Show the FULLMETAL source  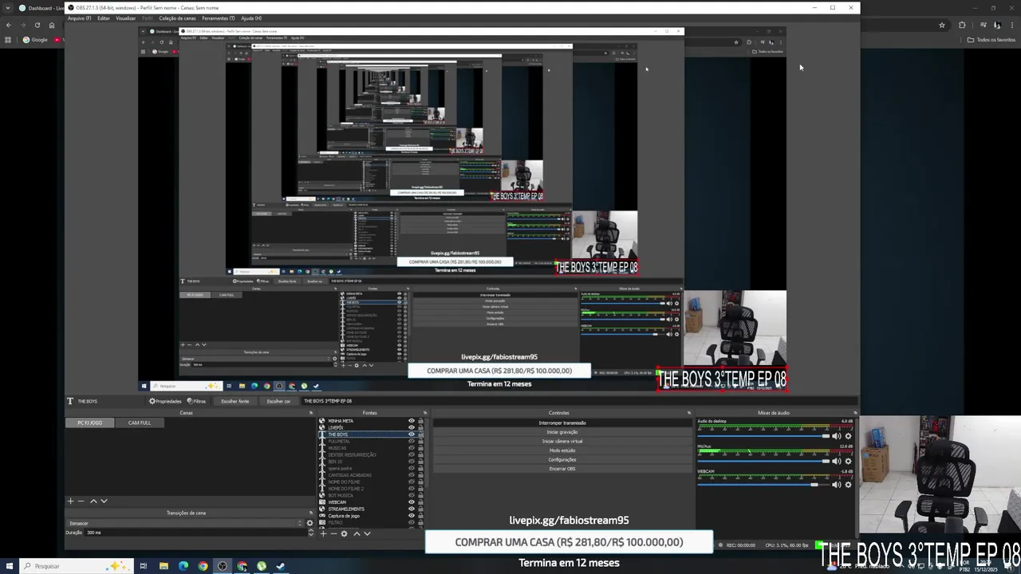coord(412,441)
